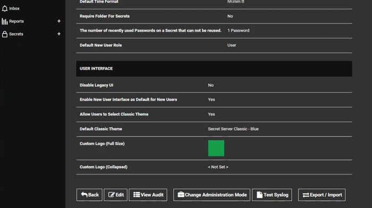This screenshot has width=372, height=208.
Task: Click the Test Syslog document icon
Action: [x=259, y=195]
